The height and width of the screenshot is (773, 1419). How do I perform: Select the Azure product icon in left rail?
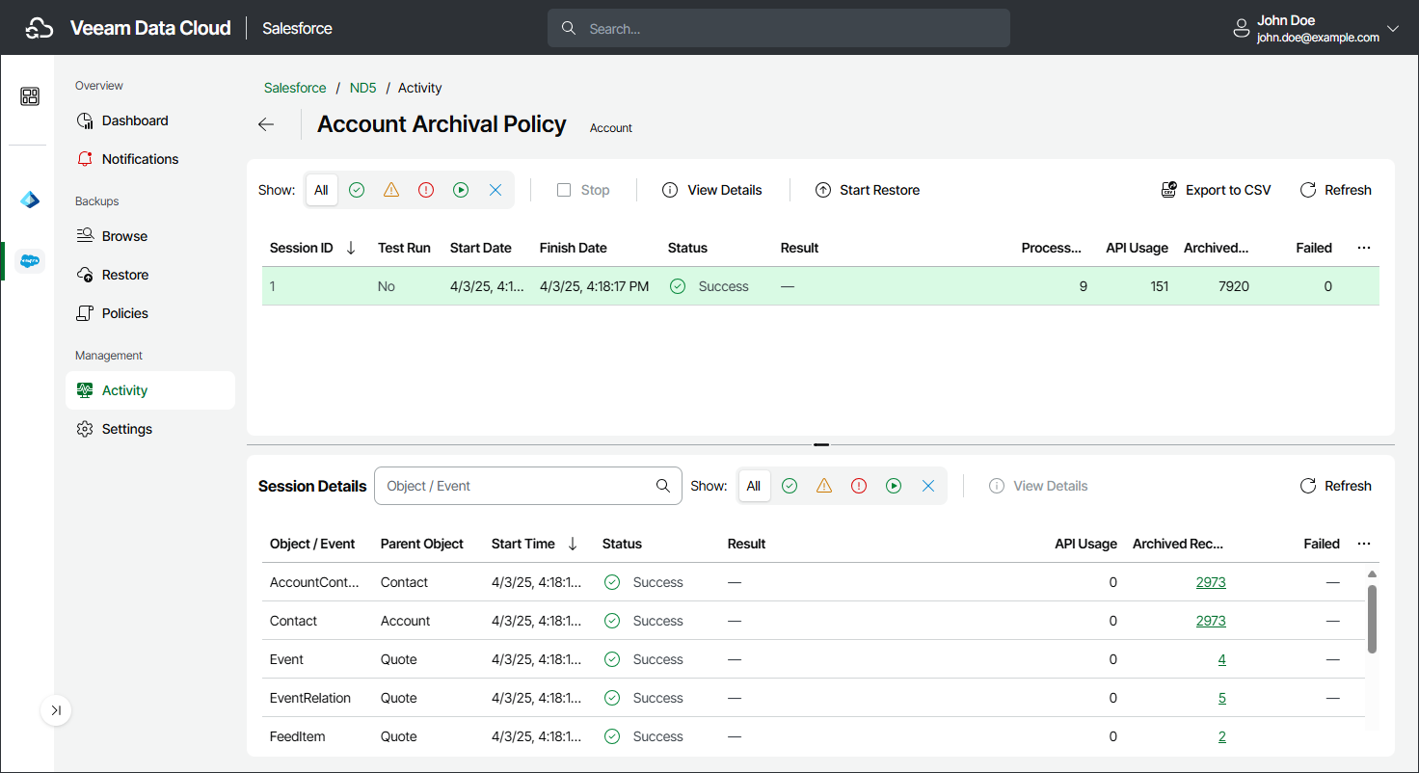(30, 200)
